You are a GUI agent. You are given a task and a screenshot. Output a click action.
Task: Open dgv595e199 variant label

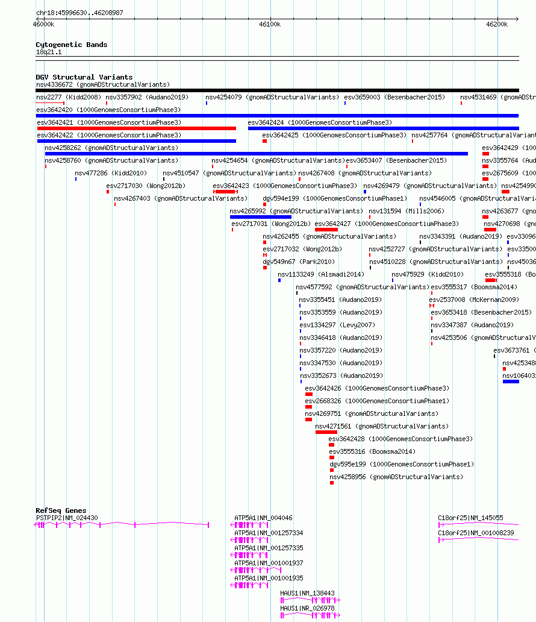tap(402, 464)
